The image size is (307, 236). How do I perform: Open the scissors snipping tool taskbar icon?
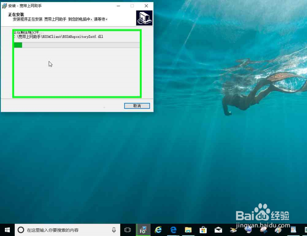pyautogui.click(x=263, y=230)
